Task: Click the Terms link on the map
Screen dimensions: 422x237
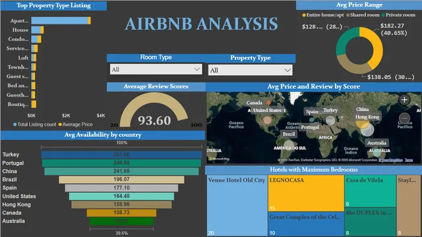Action: tap(409, 160)
